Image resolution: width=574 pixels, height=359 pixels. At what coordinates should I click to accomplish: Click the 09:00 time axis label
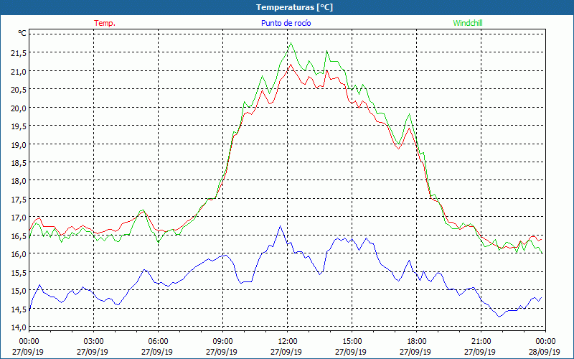[x=222, y=342]
